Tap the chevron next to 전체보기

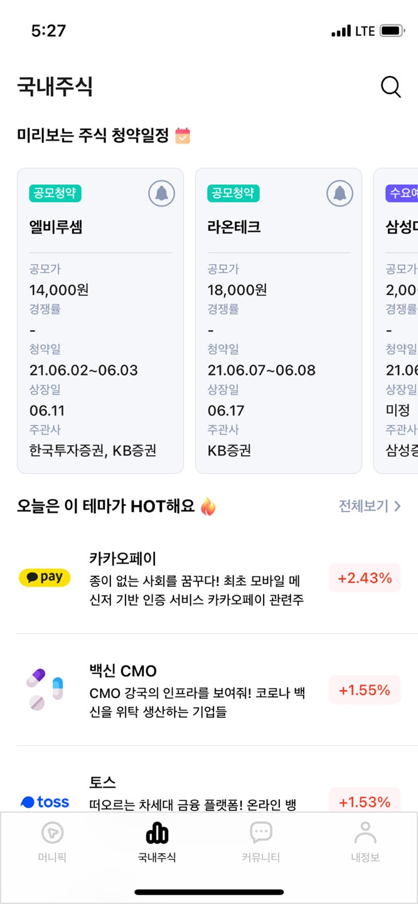point(397,506)
